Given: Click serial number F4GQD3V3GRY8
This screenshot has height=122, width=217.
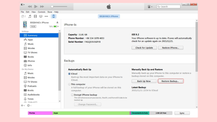Looking at the screenshot, I should (92, 42).
